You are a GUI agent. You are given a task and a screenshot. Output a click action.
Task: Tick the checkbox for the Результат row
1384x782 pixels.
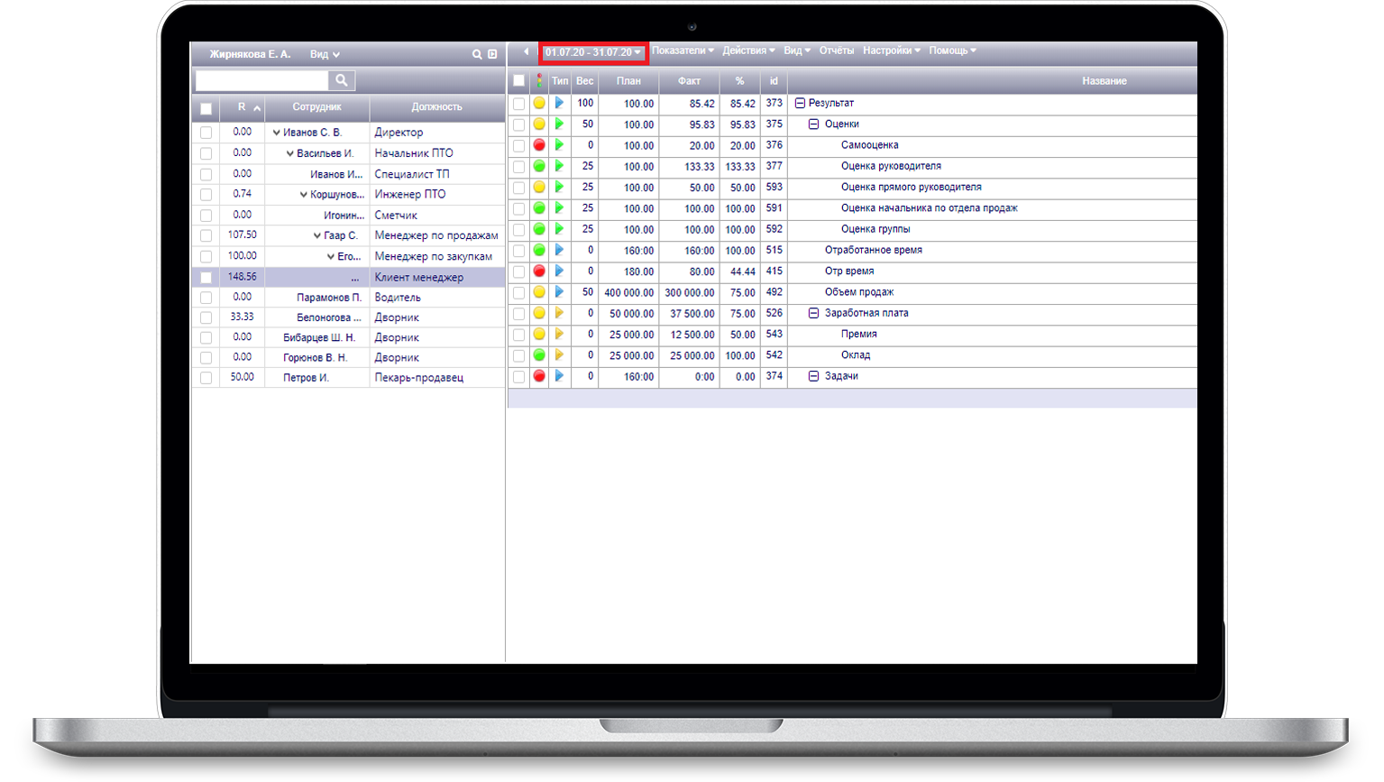pyautogui.click(x=518, y=104)
